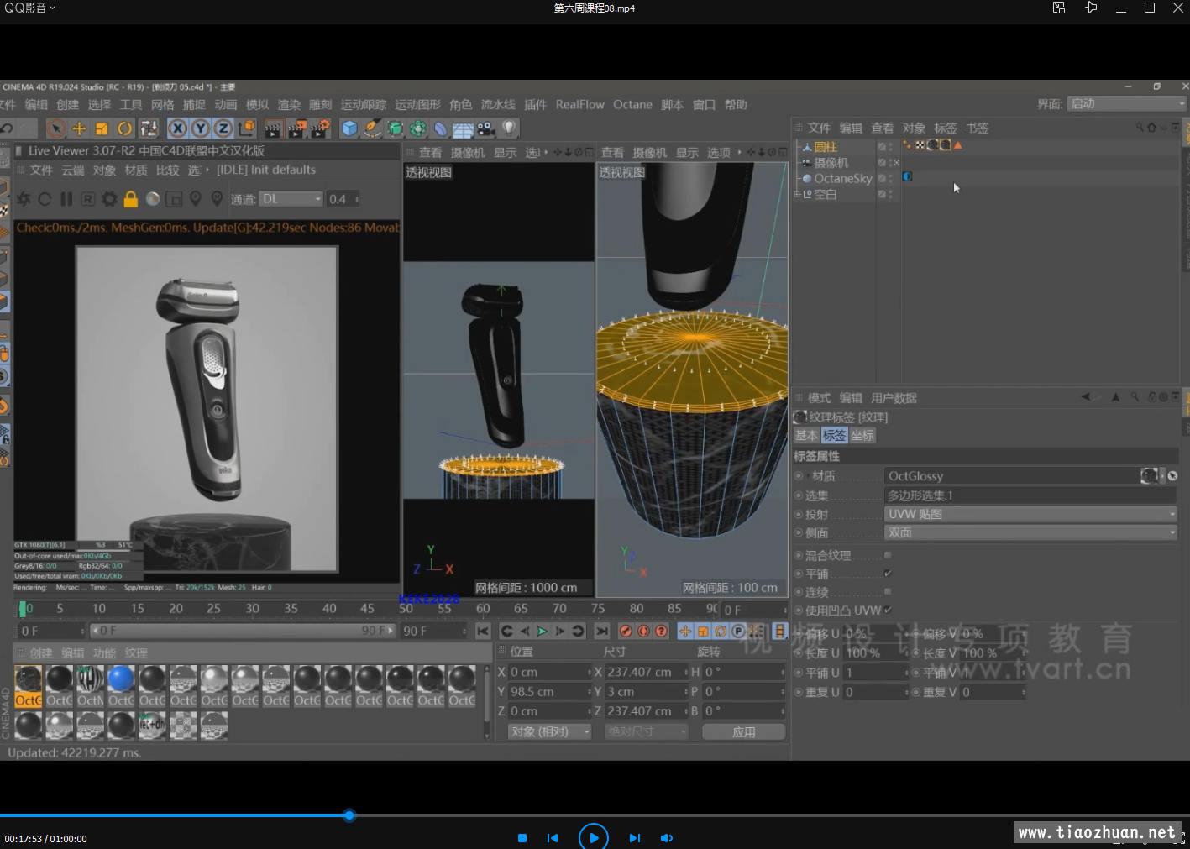Activate the Rotate tool in toolbar

pyautogui.click(x=125, y=128)
